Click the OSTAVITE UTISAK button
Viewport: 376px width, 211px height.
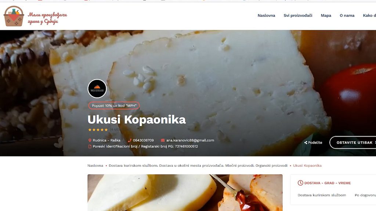pos(353,142)
